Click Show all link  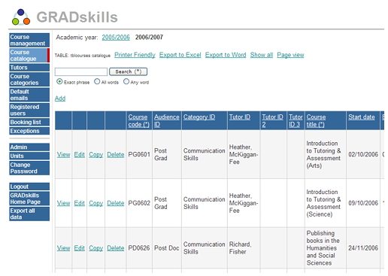click(262, 55)
